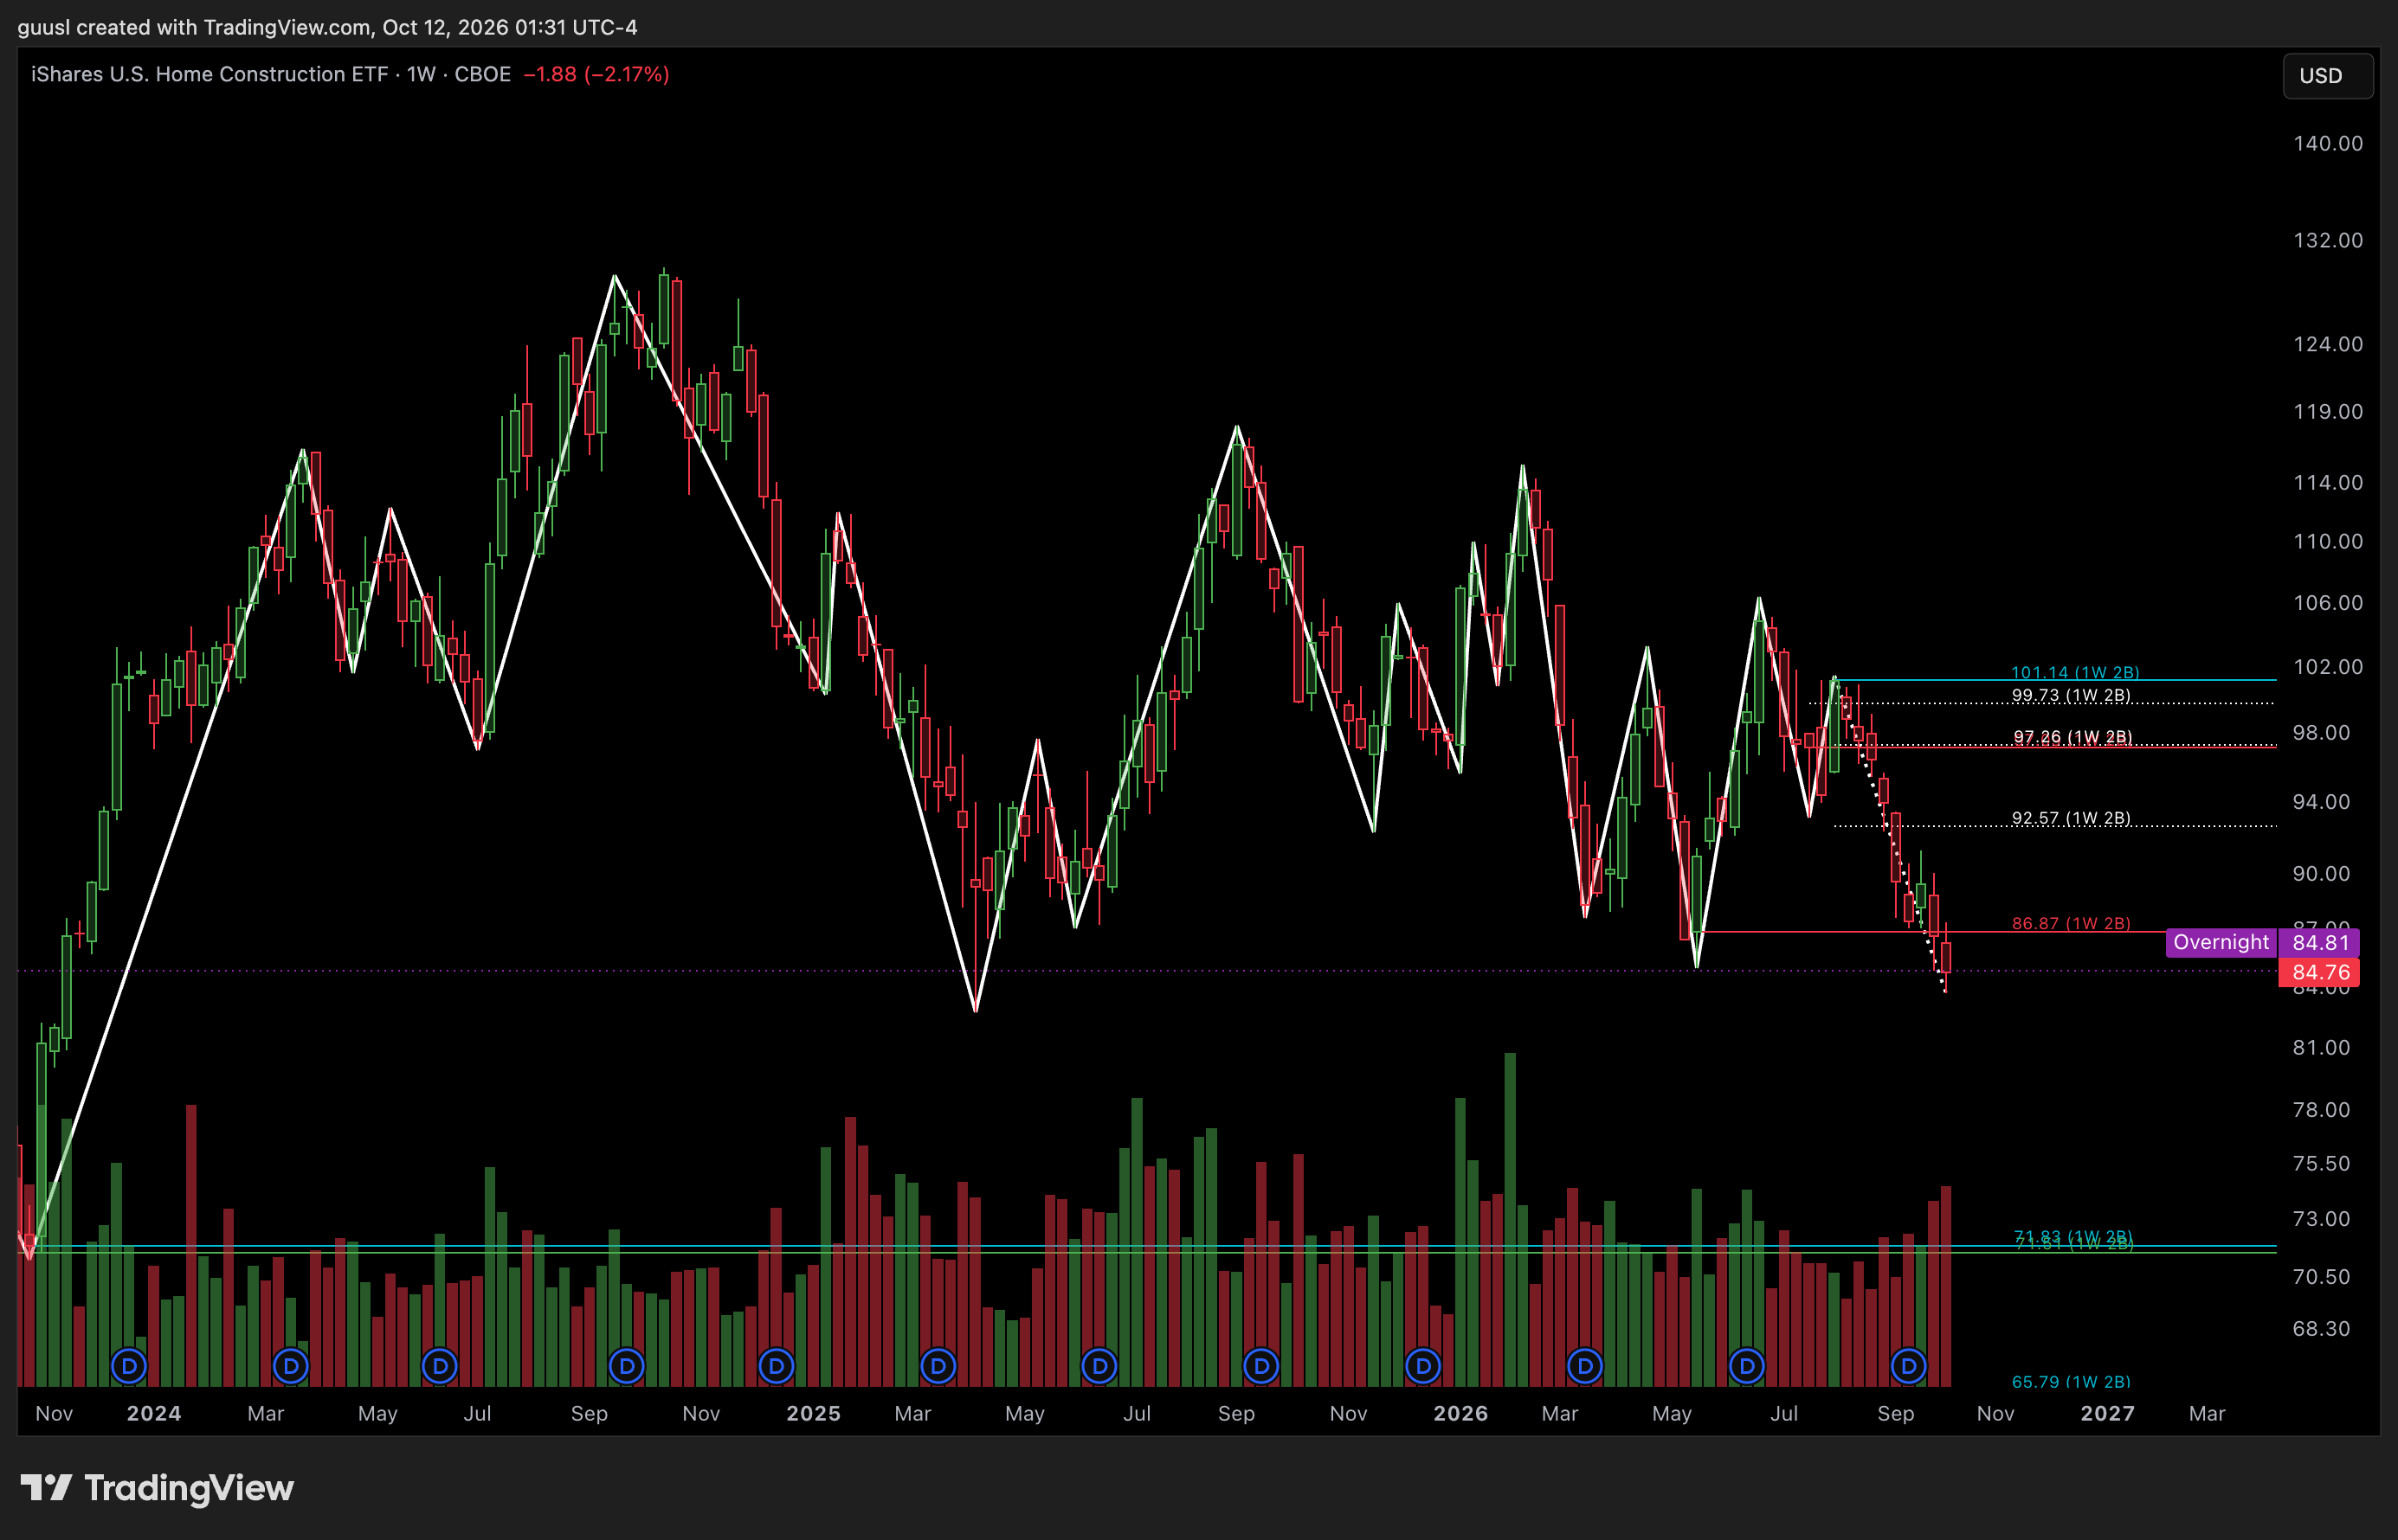Image resolution: width=2398 pixels, height=1540 pixels.
Task: Select the 65.79 (1W 2B) level label
Action: (x=2071, y=1381)
